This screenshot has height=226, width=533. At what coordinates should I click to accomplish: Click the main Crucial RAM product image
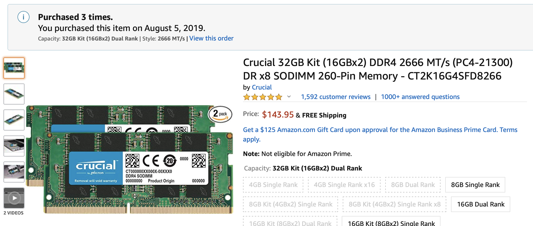130,160
